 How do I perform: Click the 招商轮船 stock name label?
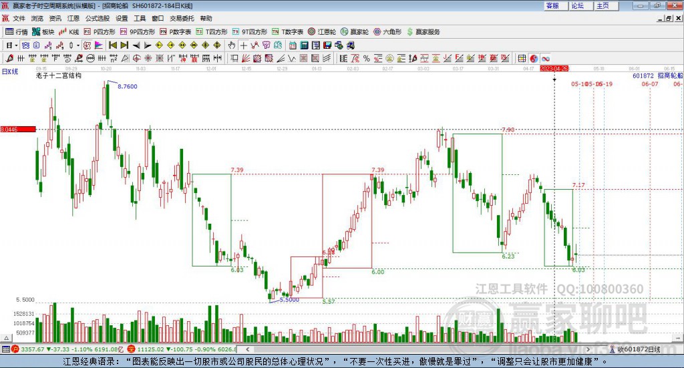click(x=671, y=76)
